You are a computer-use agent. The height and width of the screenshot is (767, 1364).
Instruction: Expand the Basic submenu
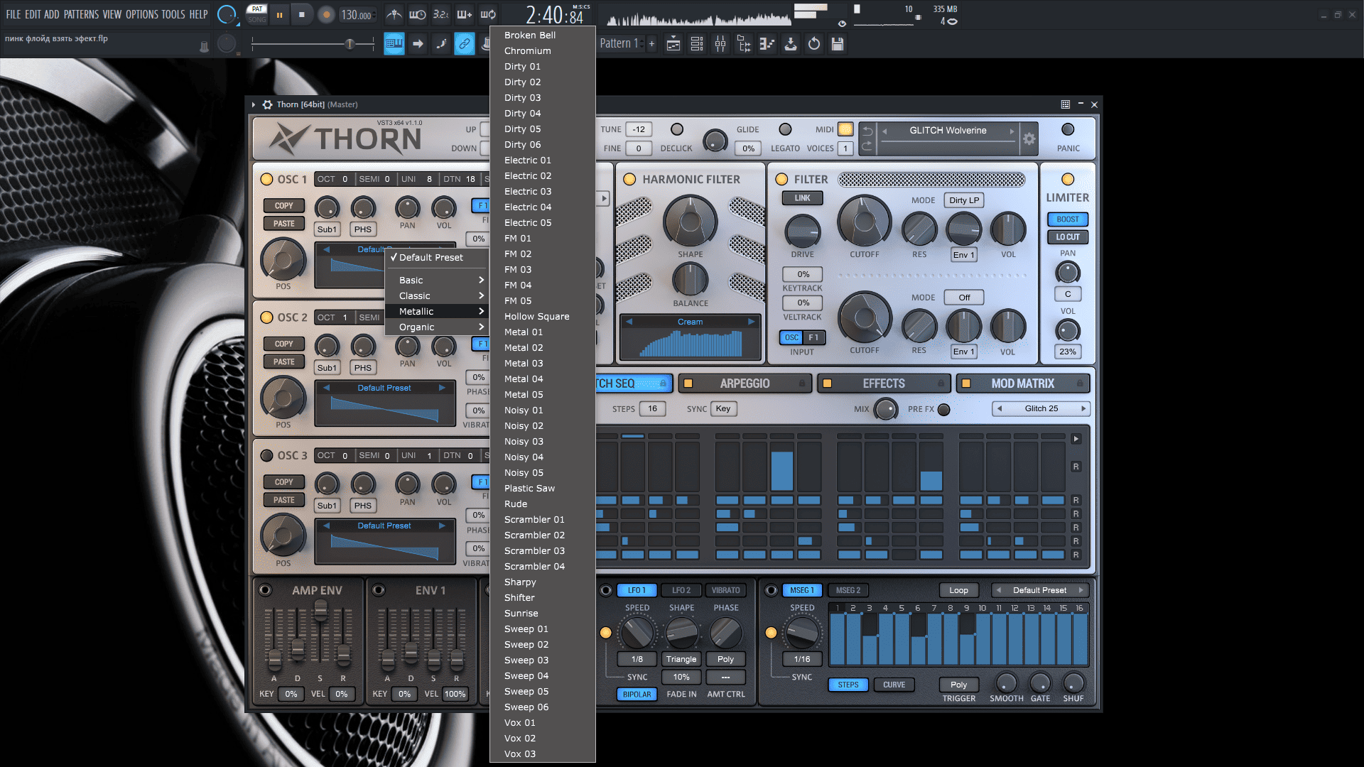point(437,281)
